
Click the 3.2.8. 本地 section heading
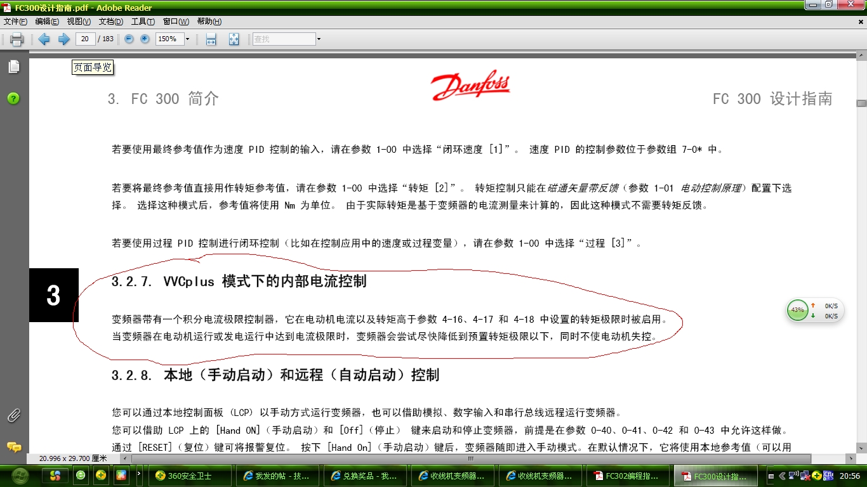[x=275, y=375]
